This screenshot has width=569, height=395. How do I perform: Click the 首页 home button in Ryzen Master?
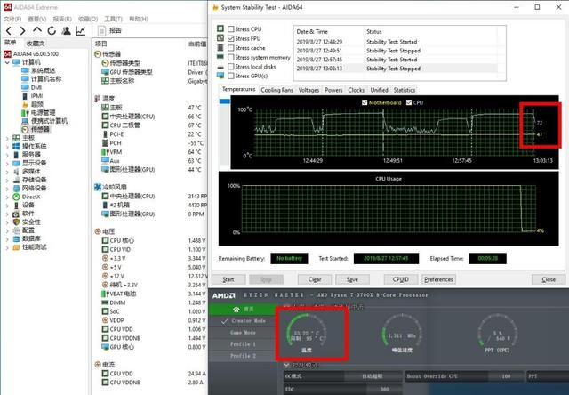[243, 309]
